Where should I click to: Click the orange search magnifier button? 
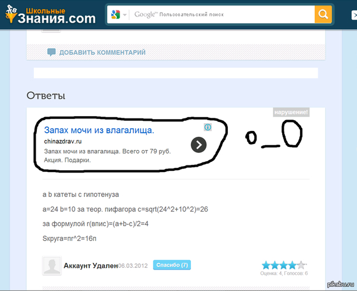(x=323, y=14)
